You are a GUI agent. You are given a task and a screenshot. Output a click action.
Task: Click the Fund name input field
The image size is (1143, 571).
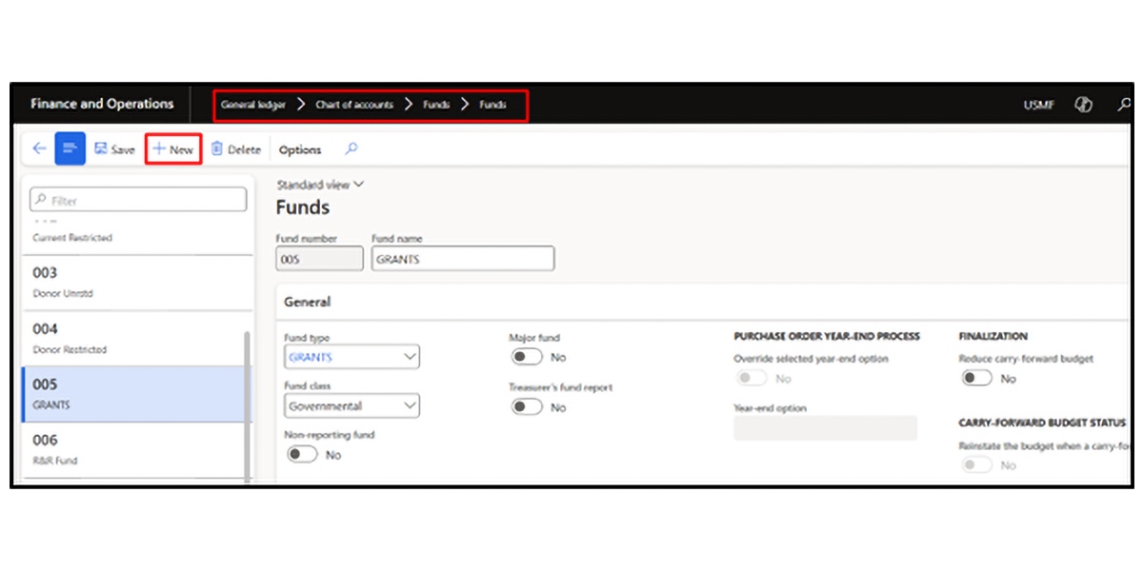pos(463,259)
